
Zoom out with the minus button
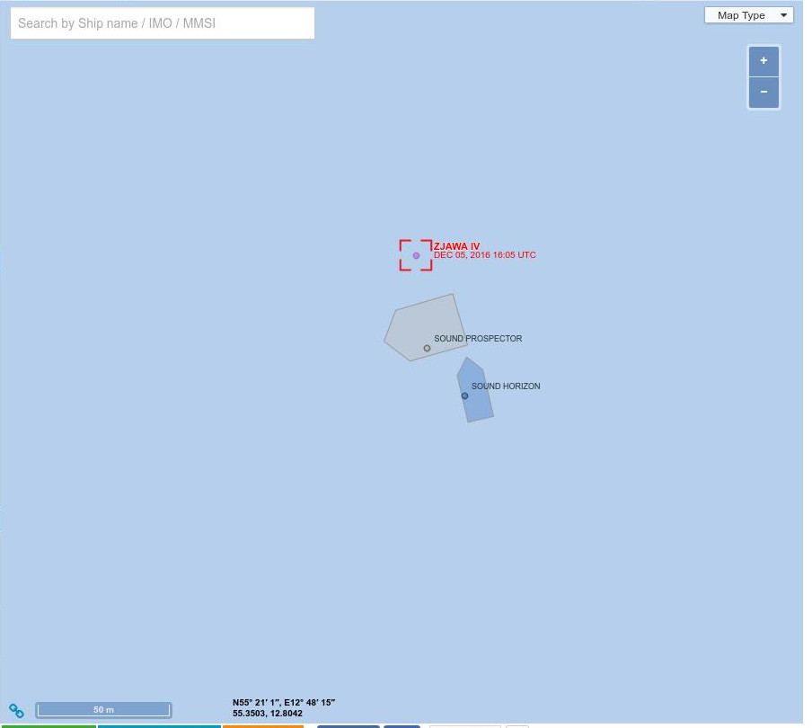763,93
